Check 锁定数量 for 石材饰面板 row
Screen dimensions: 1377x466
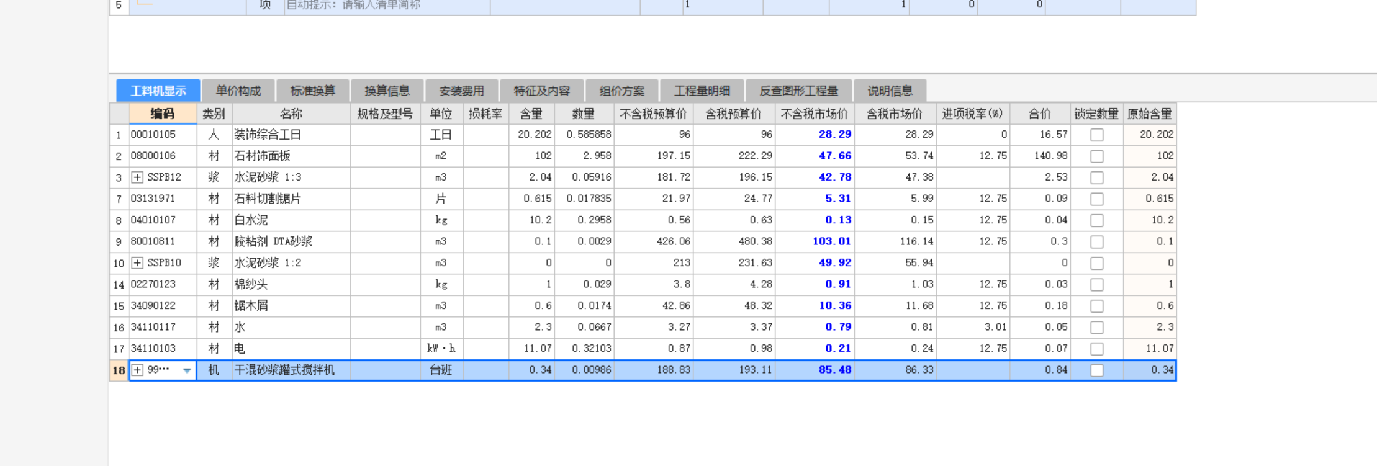[1097, 156]
